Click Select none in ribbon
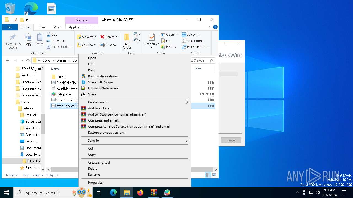 point(192,41)
